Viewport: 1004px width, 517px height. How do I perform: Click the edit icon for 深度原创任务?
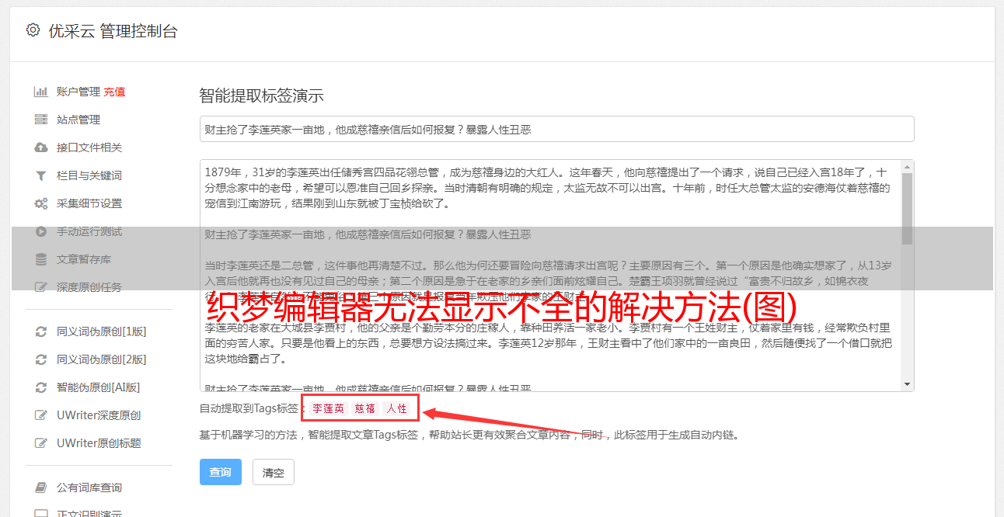point(41,287)
